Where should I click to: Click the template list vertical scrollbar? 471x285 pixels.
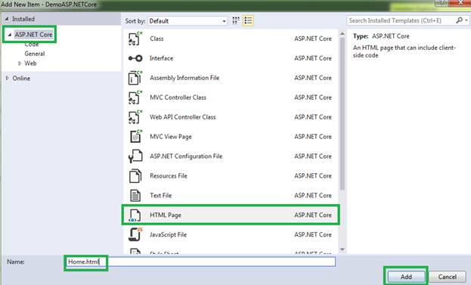[342, 141]
